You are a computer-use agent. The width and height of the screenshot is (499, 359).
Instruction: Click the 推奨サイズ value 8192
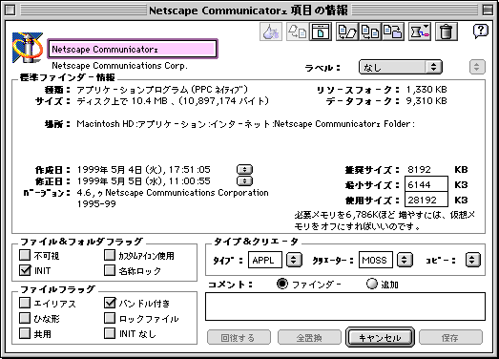click(x=419, y=169)
